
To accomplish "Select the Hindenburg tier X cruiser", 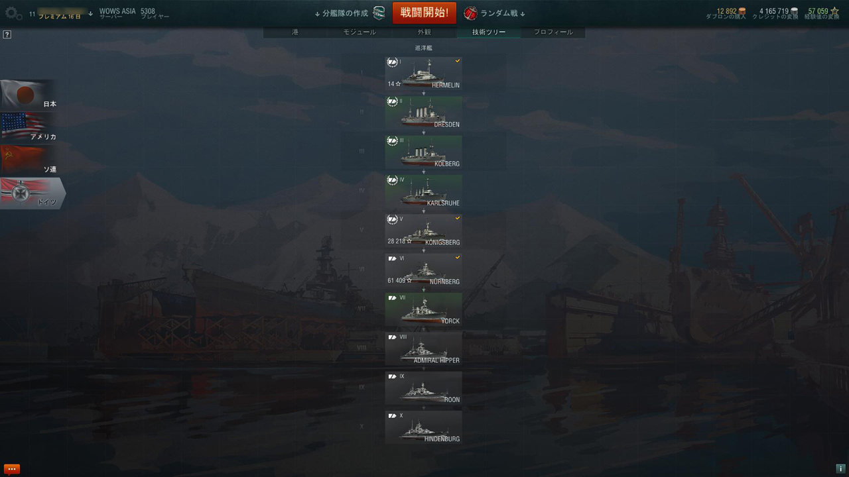I will [x=424, y=427].
